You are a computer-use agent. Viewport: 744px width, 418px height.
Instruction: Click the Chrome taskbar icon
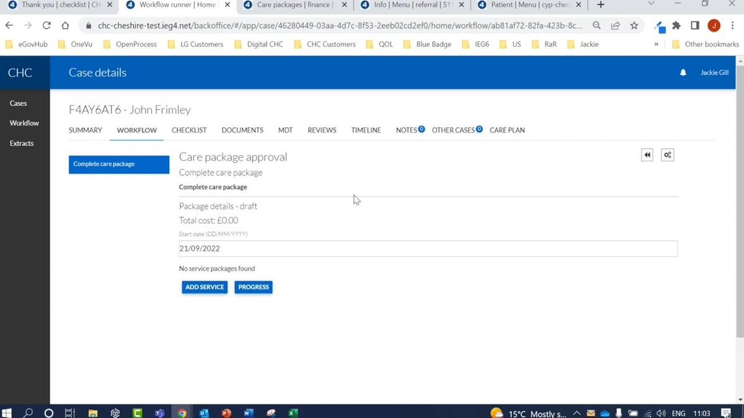[x=182, y=412]
